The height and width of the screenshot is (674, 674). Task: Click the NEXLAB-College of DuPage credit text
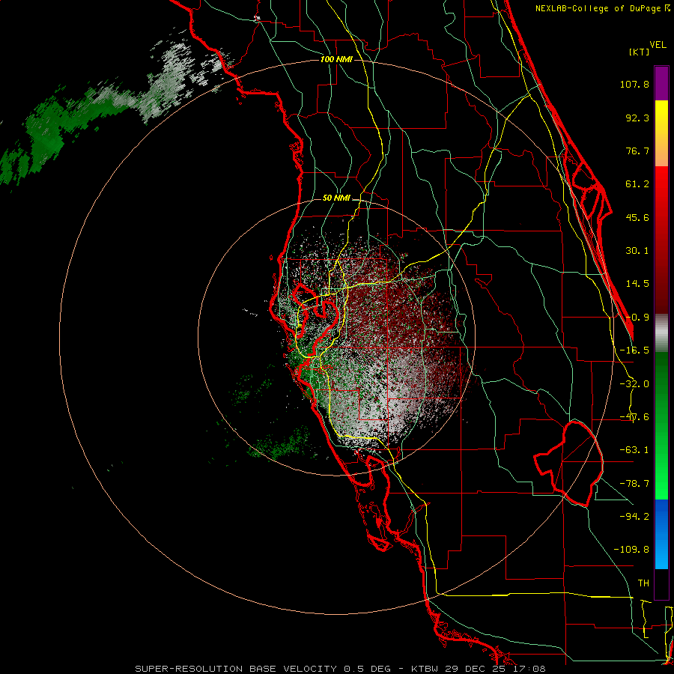click(598, 8)
